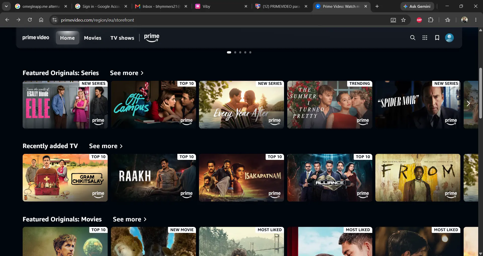The image size is (483, 256).
Task: Open the TV shows section
Action: (x=122, y=38)
